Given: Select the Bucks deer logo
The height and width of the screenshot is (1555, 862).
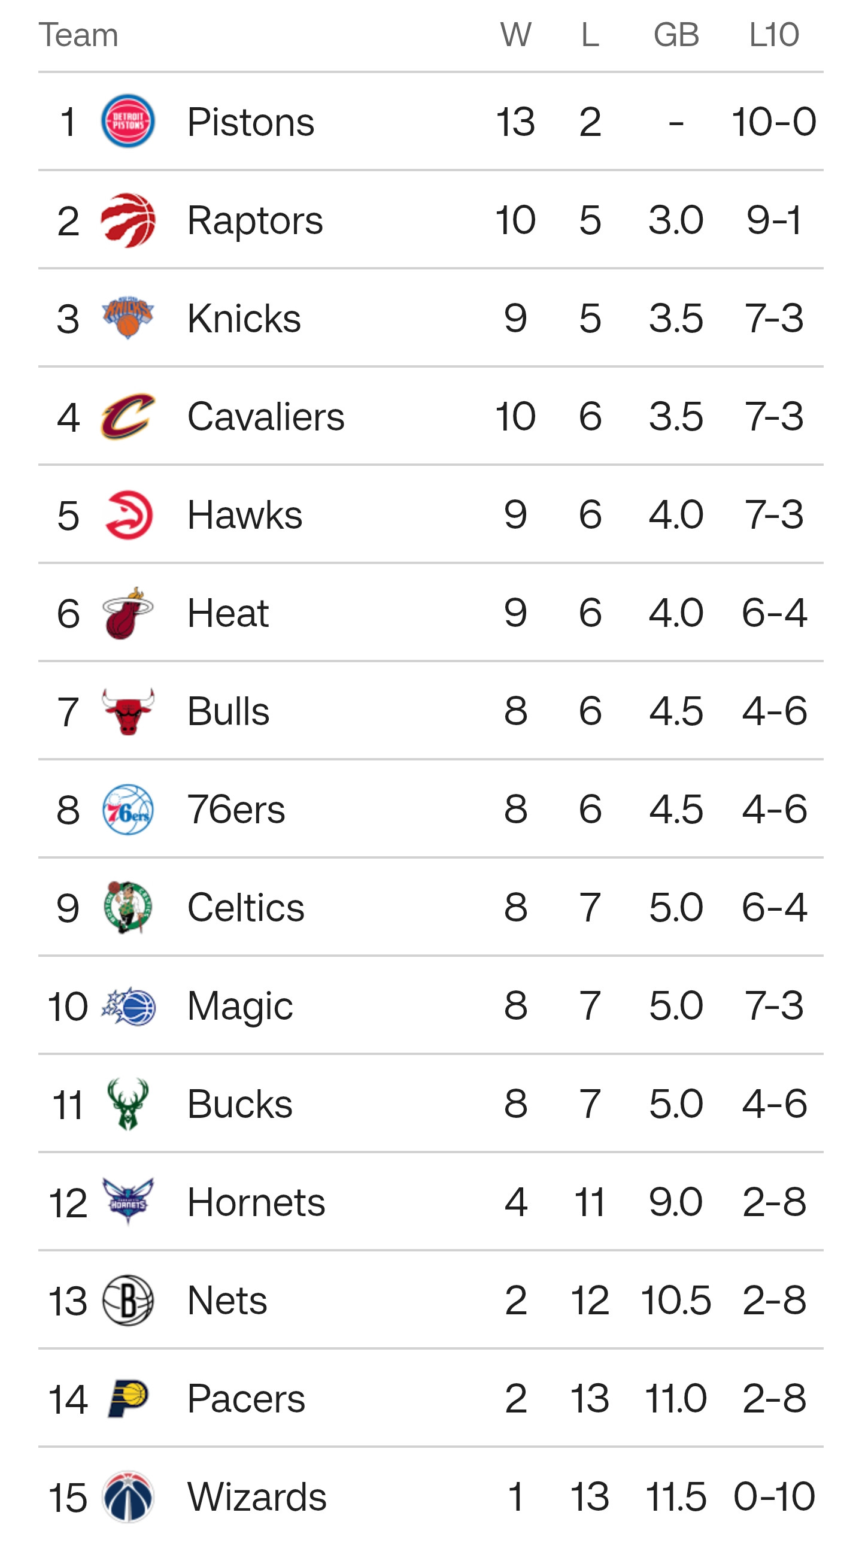Looking at the screenshot, I should tap(128, 1104).
